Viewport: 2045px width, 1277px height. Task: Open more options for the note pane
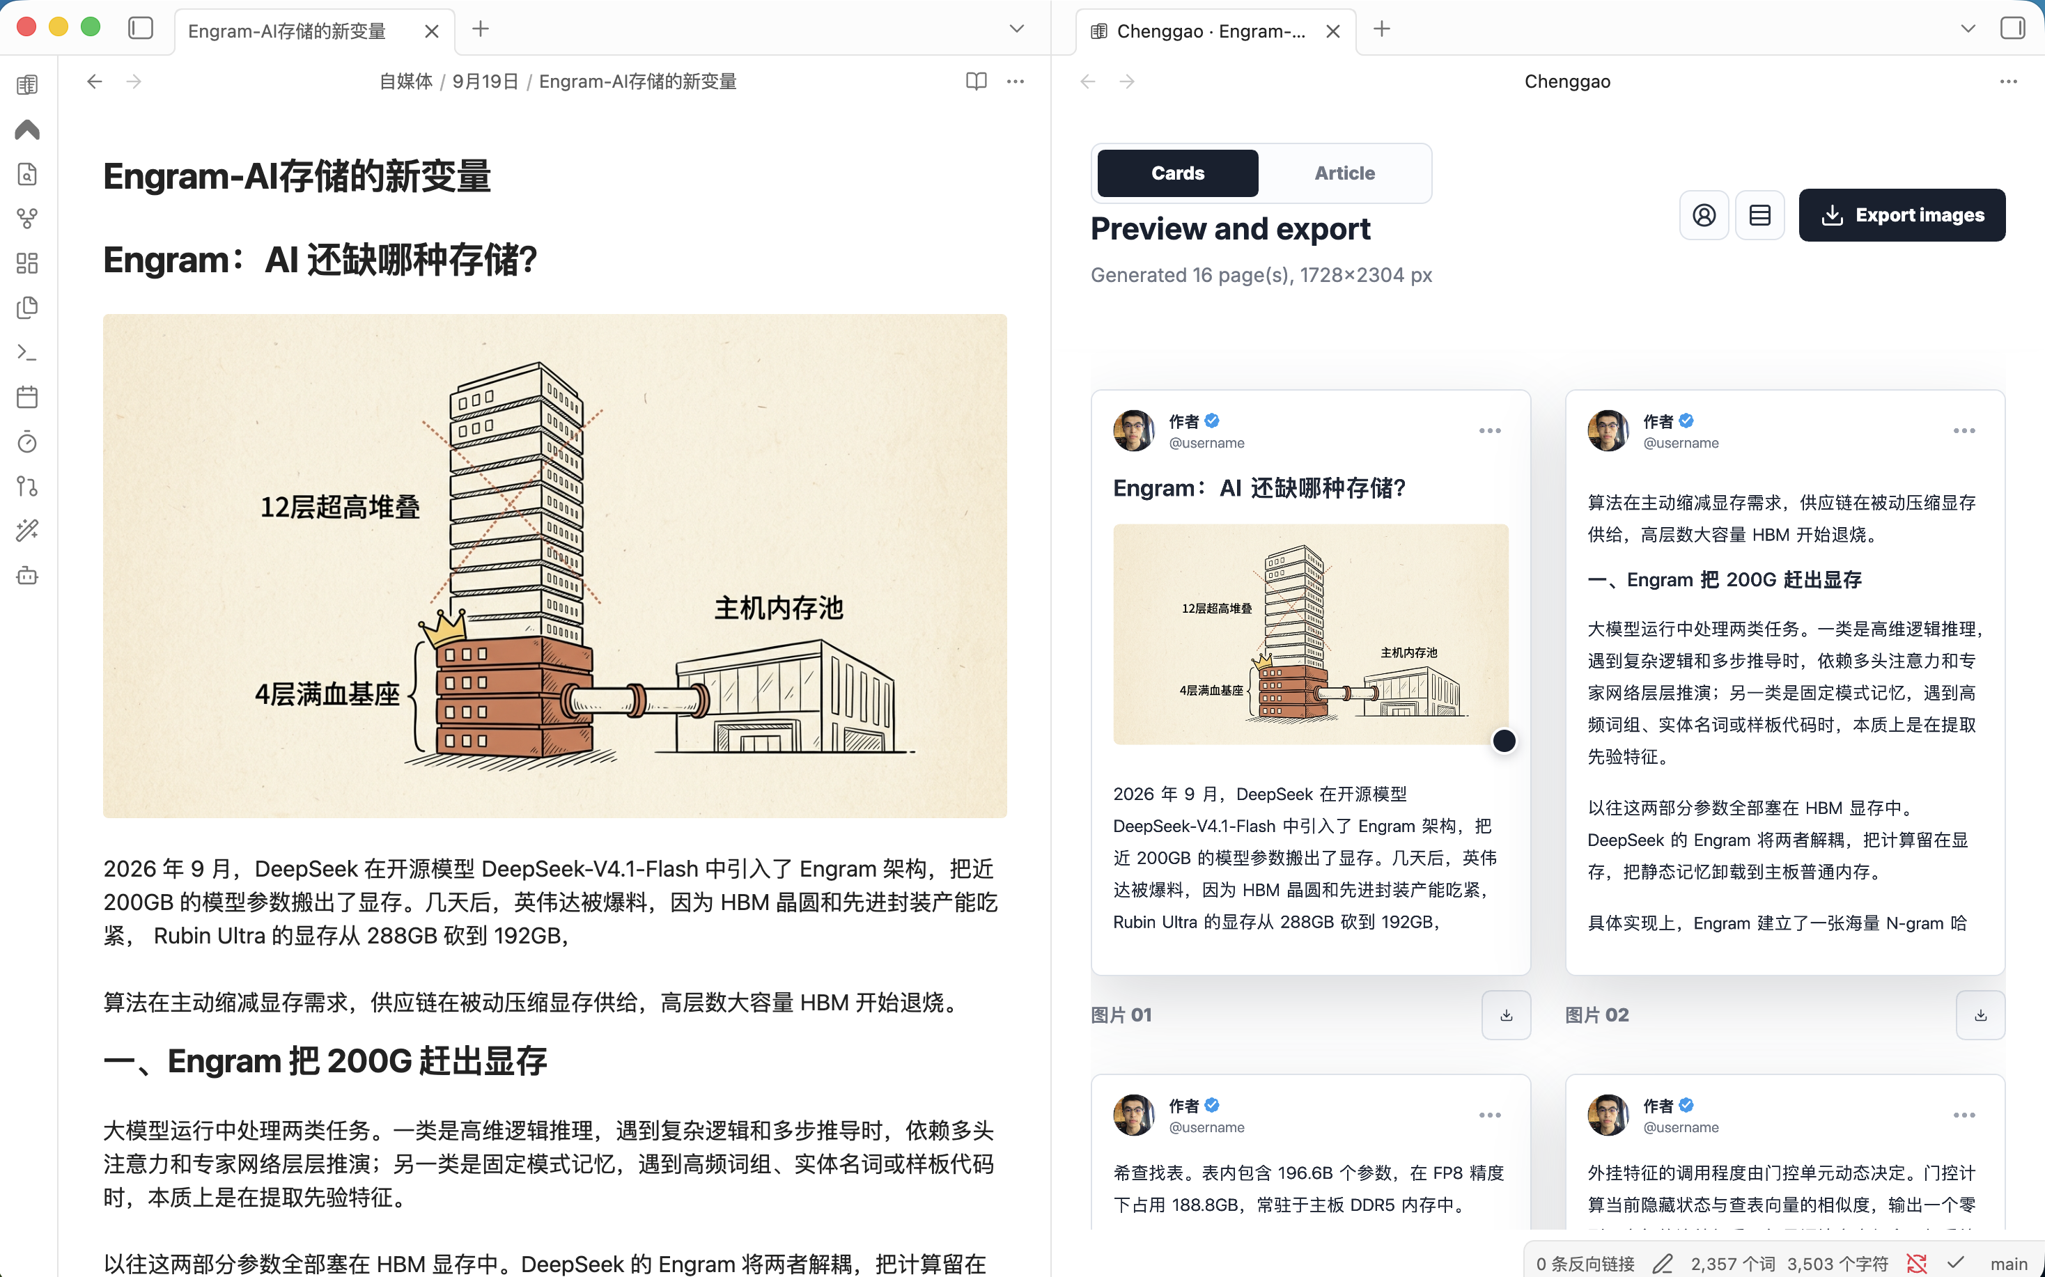pos(1016,81)
